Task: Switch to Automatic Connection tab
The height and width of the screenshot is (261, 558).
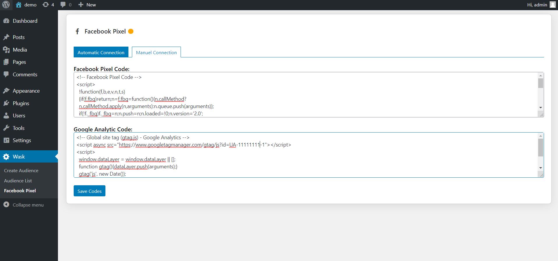Action: coord(101,52)
